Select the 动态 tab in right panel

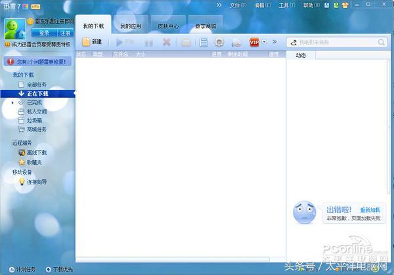pyautogui.click(x=301, y=55)
